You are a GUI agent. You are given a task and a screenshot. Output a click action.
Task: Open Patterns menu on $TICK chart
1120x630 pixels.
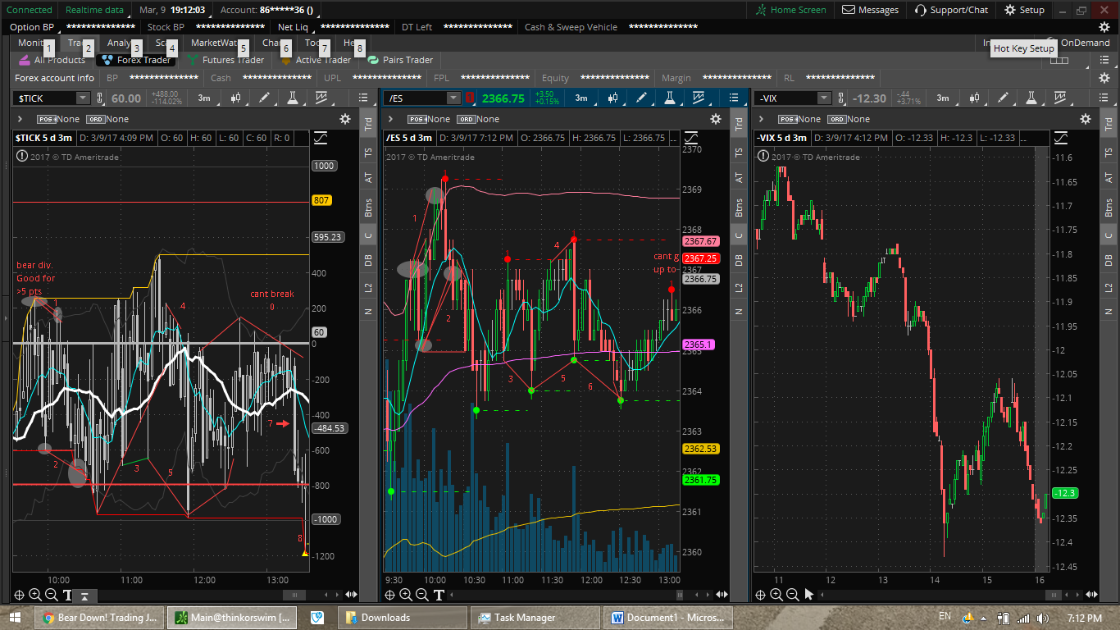[320, 98]
